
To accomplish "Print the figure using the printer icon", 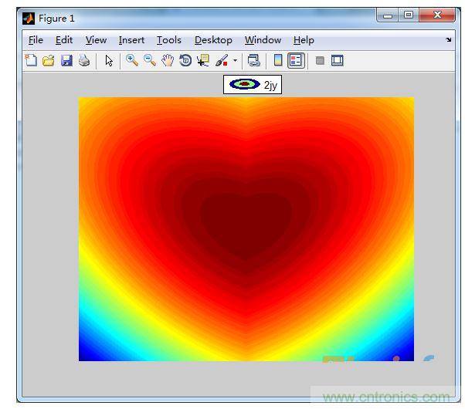I will 83,60.
